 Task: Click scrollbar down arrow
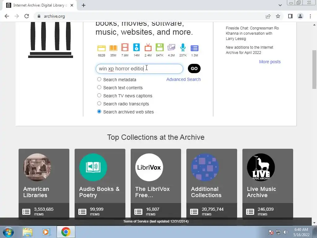[314, 223]
